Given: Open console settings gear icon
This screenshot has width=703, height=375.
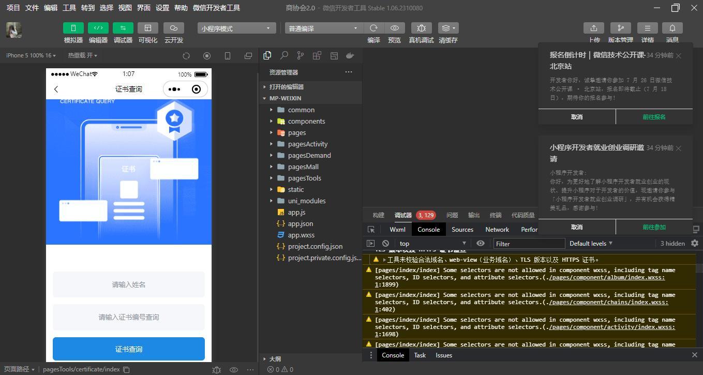Looking at the screenshot, I should [695, 243].
